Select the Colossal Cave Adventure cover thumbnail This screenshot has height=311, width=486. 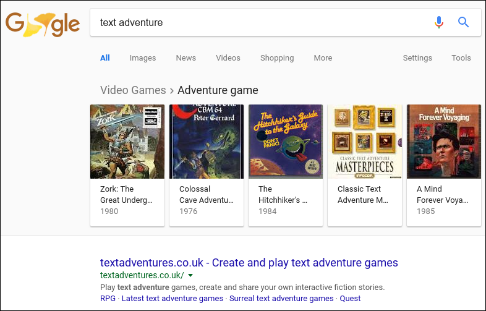coord(207,142)
